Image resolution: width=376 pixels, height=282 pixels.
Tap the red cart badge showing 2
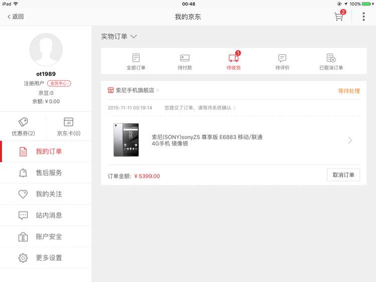tap(343, 12)
